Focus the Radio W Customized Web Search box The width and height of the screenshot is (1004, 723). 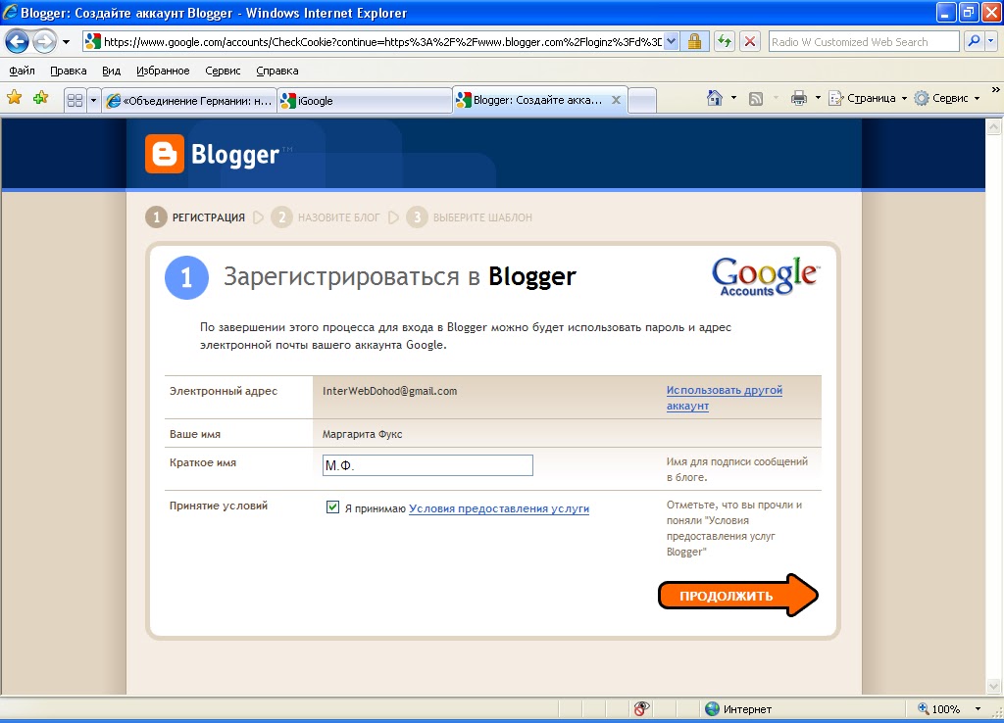tap(864, 42)
